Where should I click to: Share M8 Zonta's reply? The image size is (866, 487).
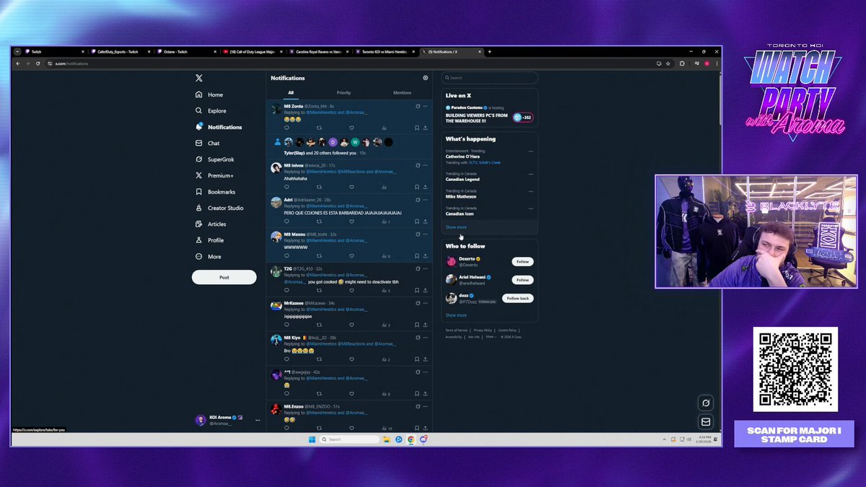pos(425,128)
